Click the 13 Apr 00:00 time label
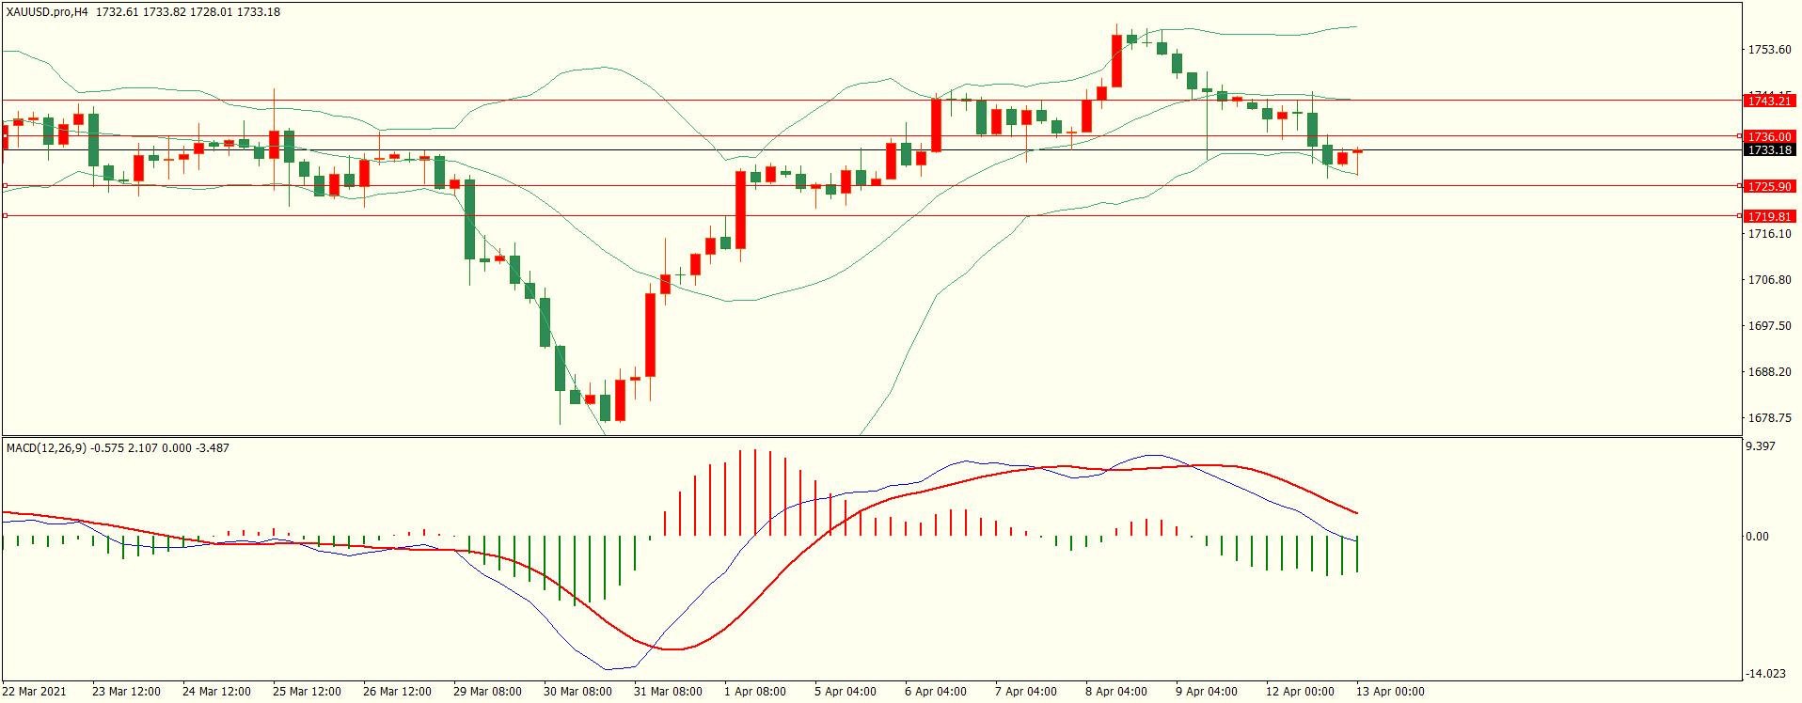Screen dimensions: 1802x703 1389,692
